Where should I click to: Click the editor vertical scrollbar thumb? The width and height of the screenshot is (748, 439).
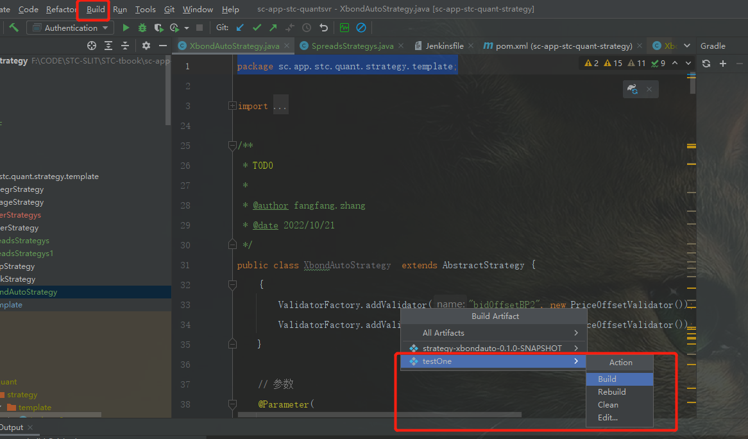click(693, 83)
